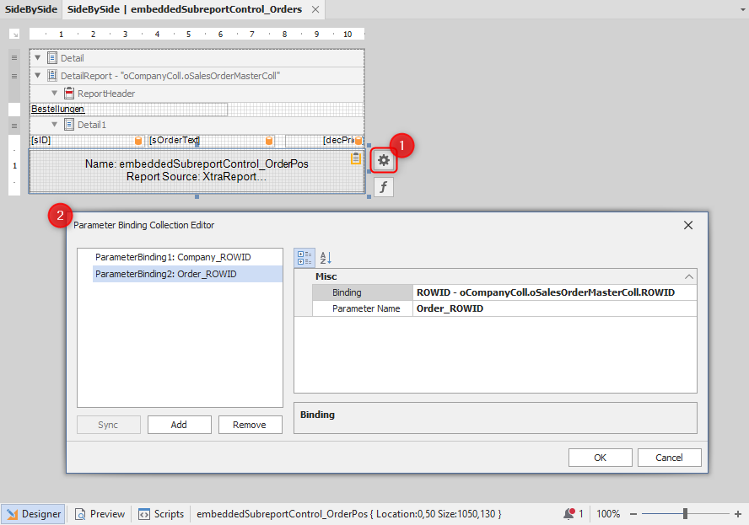Click the ruler corner select-all button
The width and height of the screenshot is (749, 525).
click(x=15, y=34)
